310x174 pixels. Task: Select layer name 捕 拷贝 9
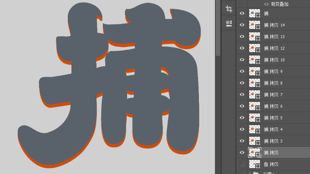(x=273, y=71)
